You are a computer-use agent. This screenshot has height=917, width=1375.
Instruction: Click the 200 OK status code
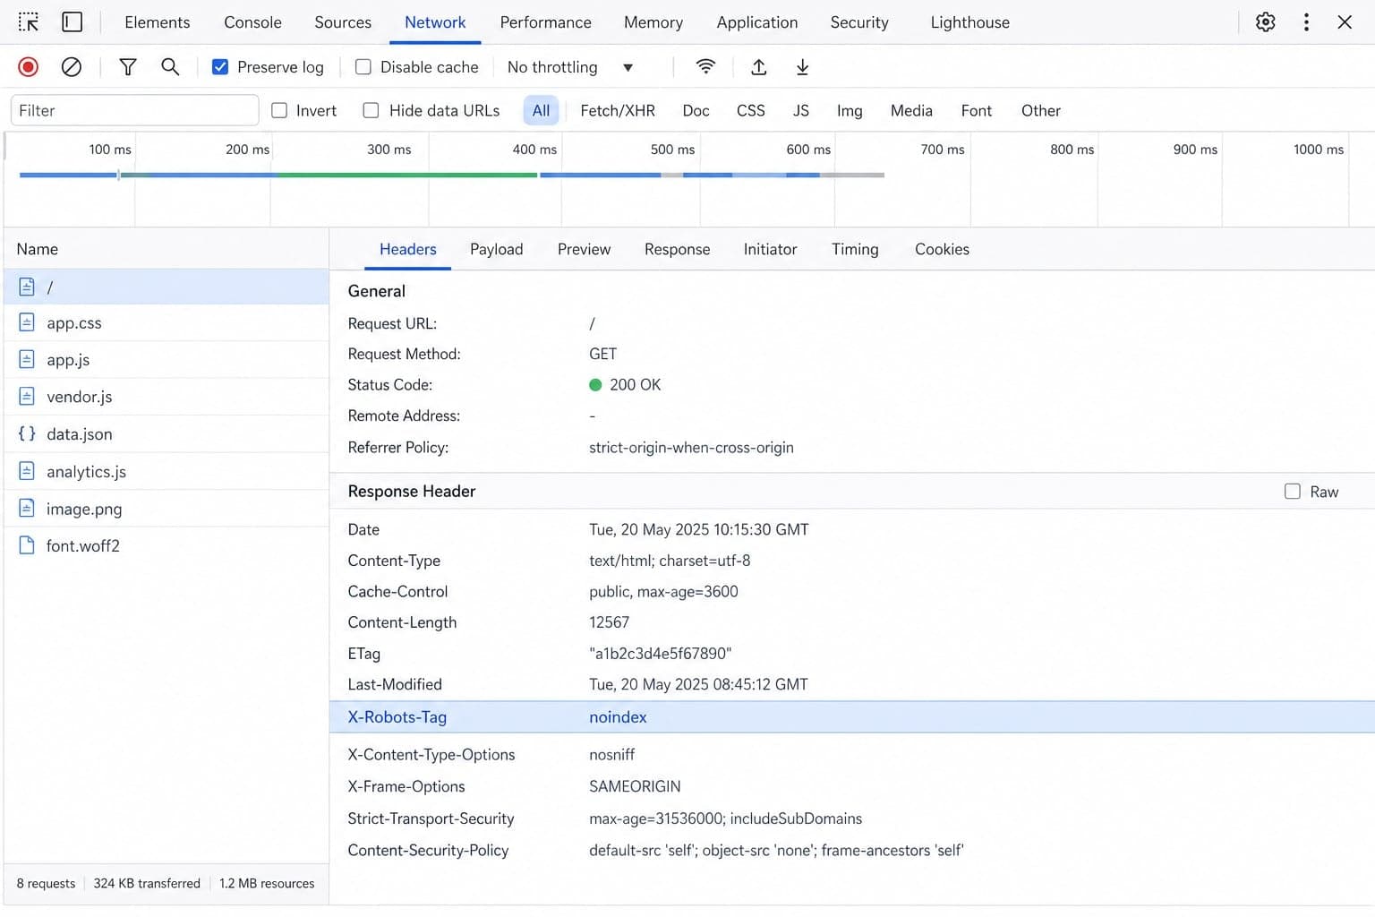[636, 385]
